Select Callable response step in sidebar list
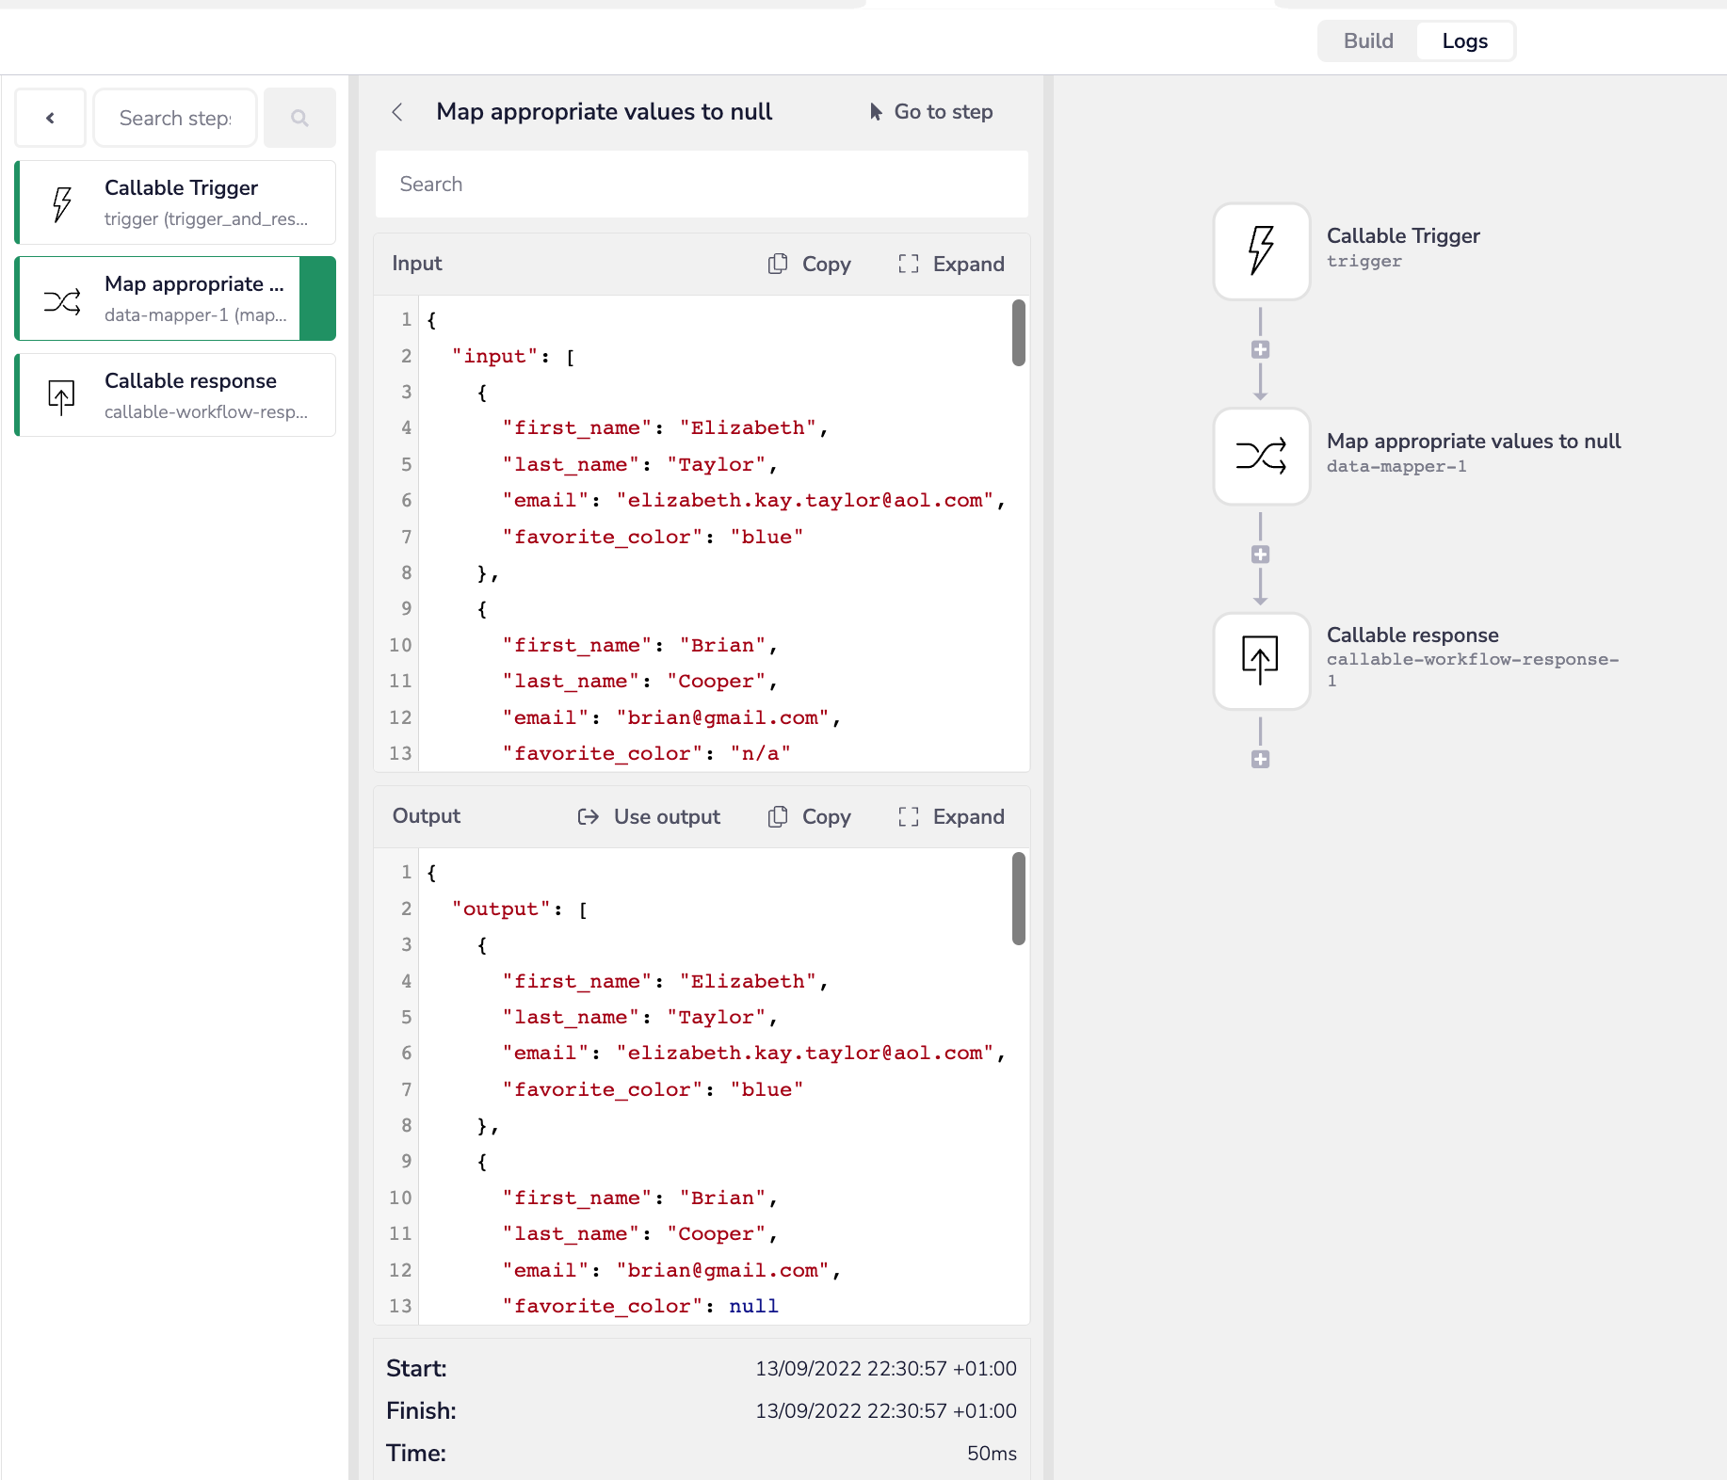Screen dimensions: 1727x1480 tap(176, 395)
